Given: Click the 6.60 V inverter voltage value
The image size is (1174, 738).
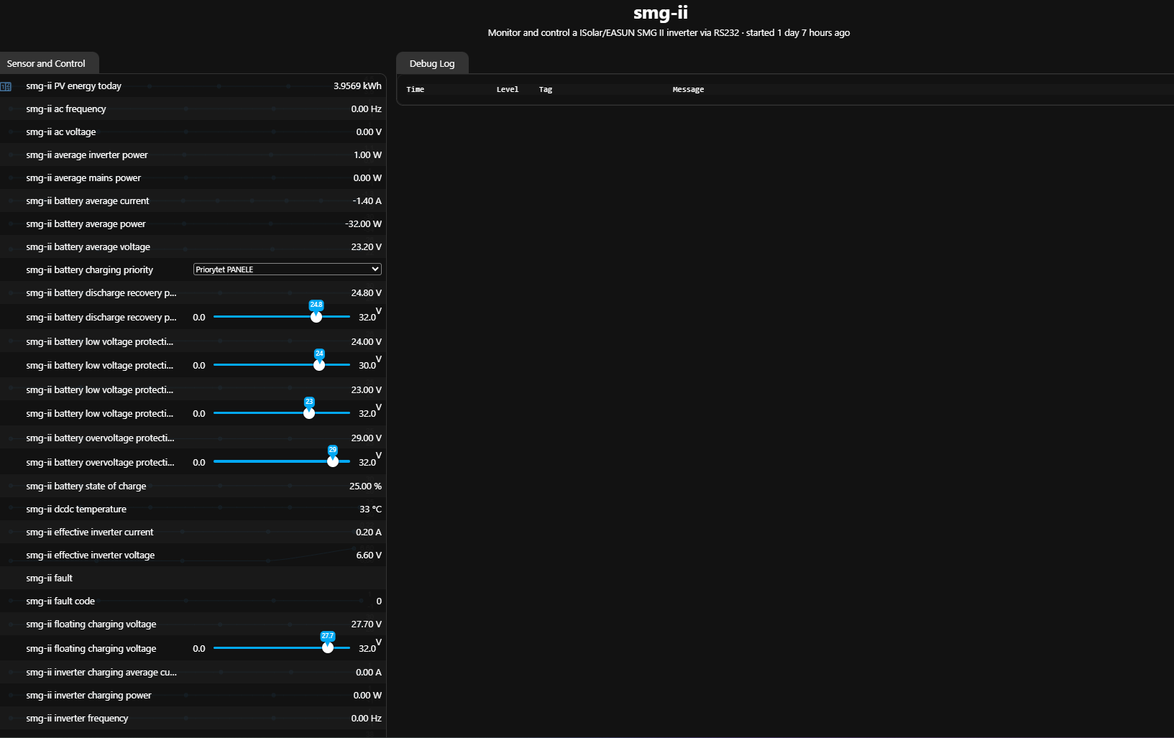Looking at the screenshot, I should click(369, 555).
